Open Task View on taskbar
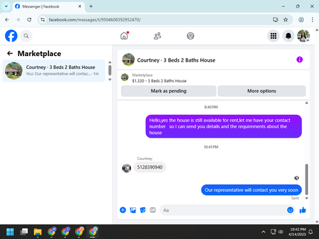The image size is (319, 239). tap(24, 232)
